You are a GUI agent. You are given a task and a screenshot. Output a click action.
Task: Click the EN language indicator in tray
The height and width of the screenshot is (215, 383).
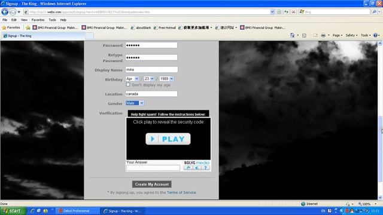323,211
